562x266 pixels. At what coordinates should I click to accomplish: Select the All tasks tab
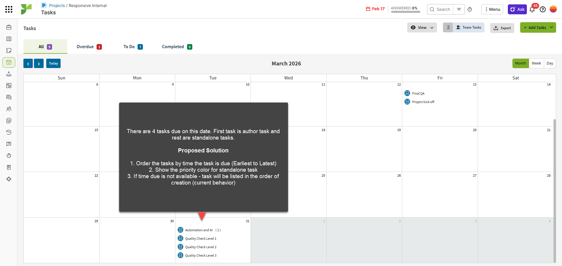pyautogui.click(x=45, y=47)
